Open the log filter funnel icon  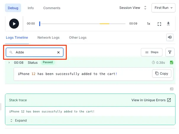[x=170, y=52]
